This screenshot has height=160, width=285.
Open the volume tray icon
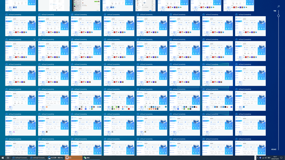click(x=266, y=158)
